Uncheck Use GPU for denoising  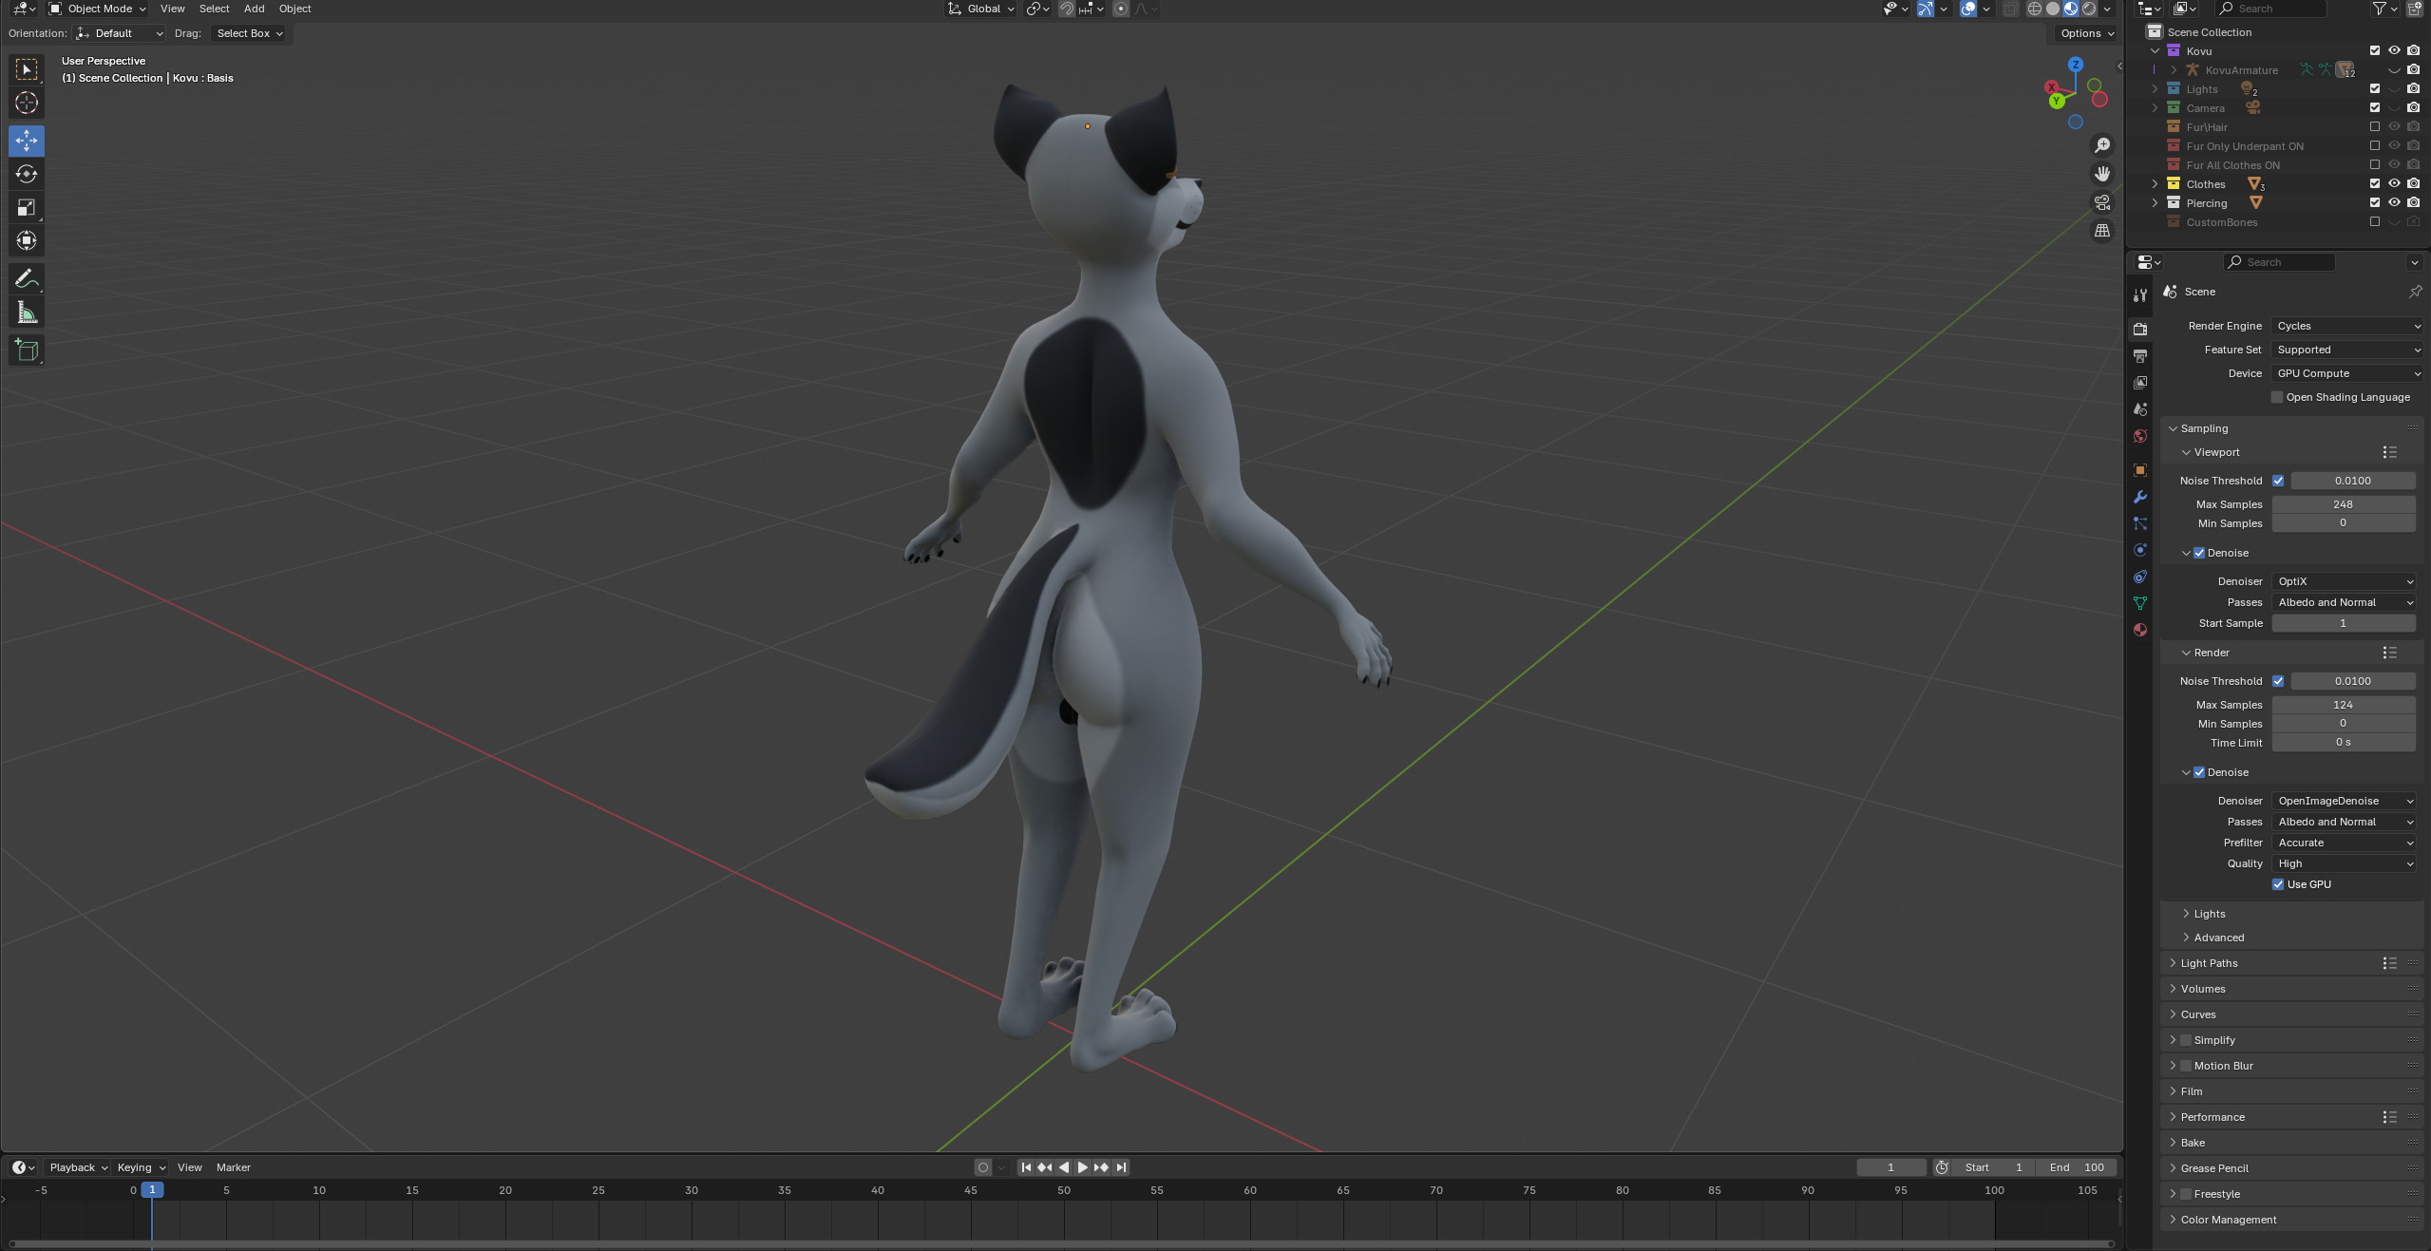pos(2277,884)
